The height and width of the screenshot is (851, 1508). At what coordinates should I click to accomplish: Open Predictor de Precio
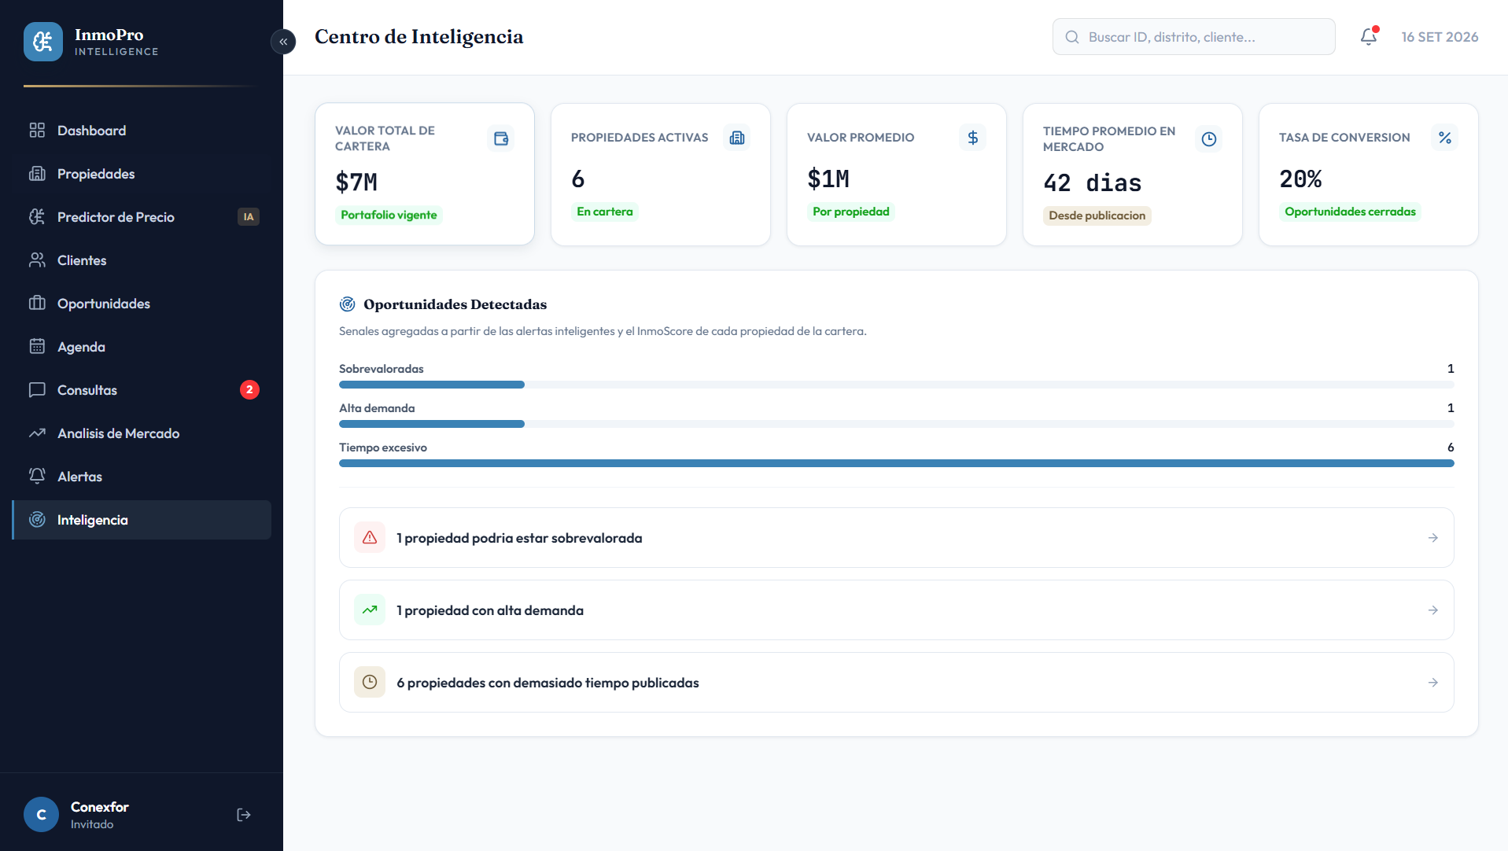[x=142, y=217]
